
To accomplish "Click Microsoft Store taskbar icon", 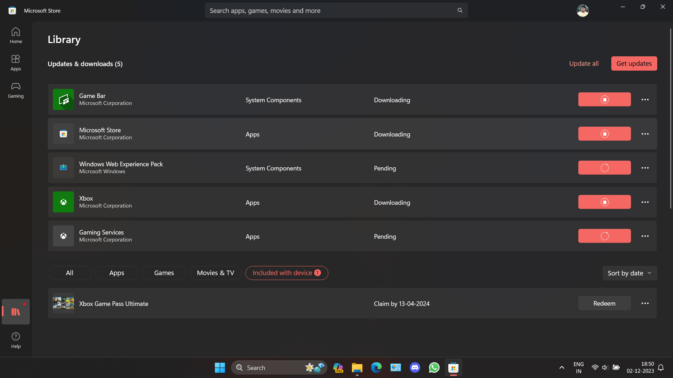I will click(454, 367).
